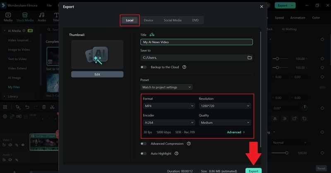This screenshot has width=331, height=173.
Task: Flip the clip horizontally in the properties panel
Action: 275,118
